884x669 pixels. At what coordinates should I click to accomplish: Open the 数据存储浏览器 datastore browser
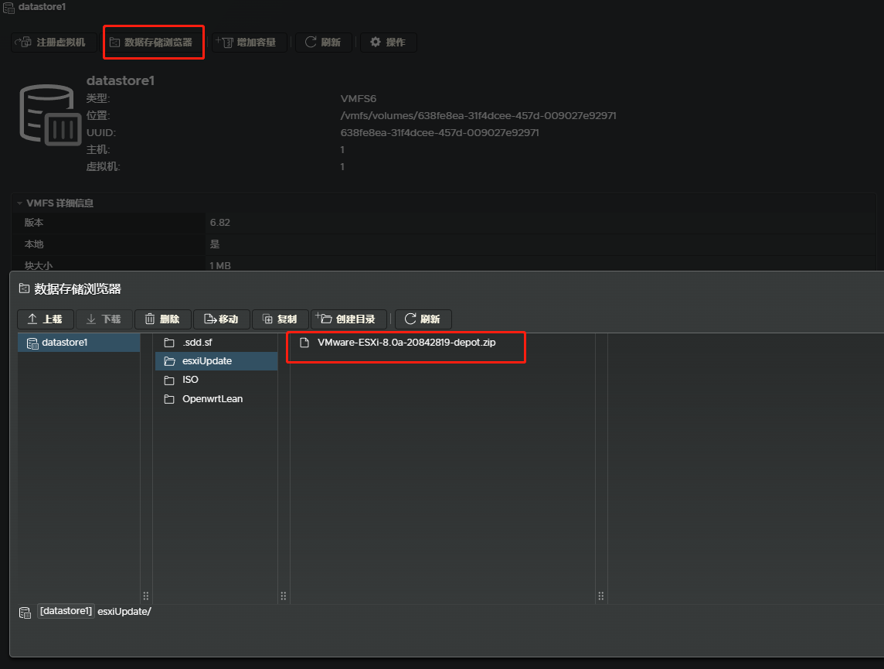click(152, 43)
